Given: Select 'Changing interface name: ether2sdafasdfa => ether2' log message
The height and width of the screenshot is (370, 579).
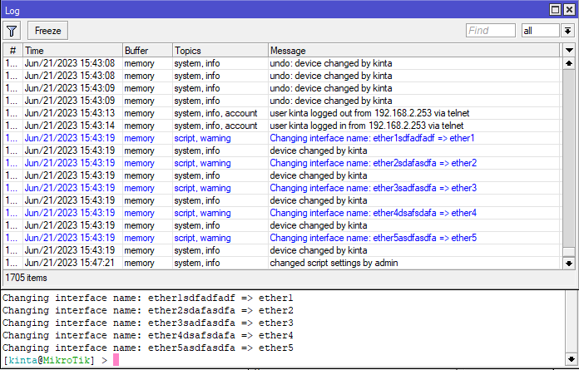Looking at the screenshot, I should click(373, 163).
